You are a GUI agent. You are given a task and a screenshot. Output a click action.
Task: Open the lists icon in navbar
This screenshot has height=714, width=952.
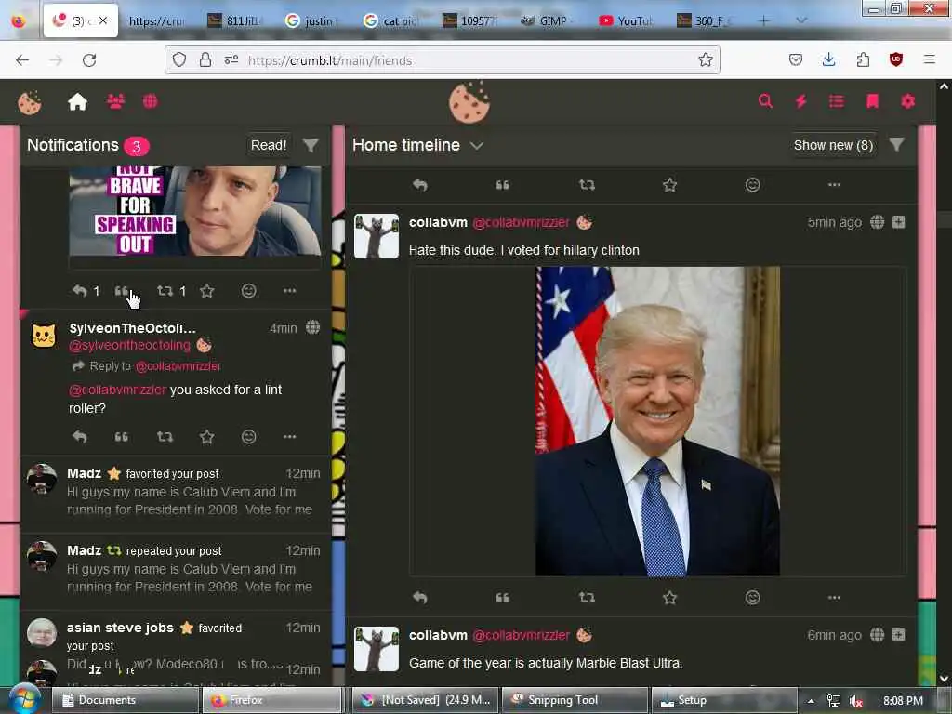(836, 101)
